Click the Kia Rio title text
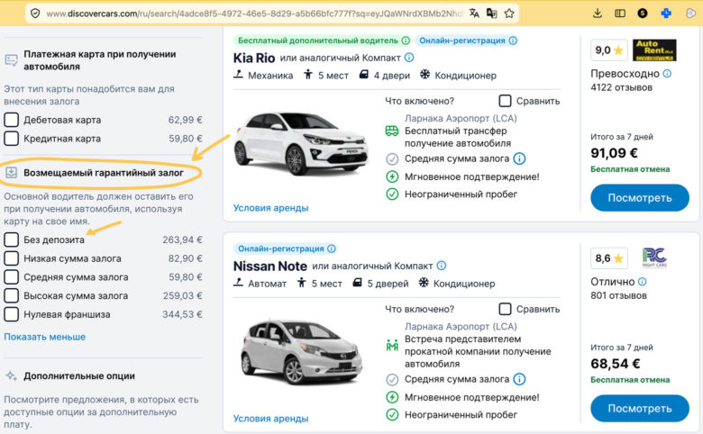This screenshot has height=434, width=703. pos(254,58)
